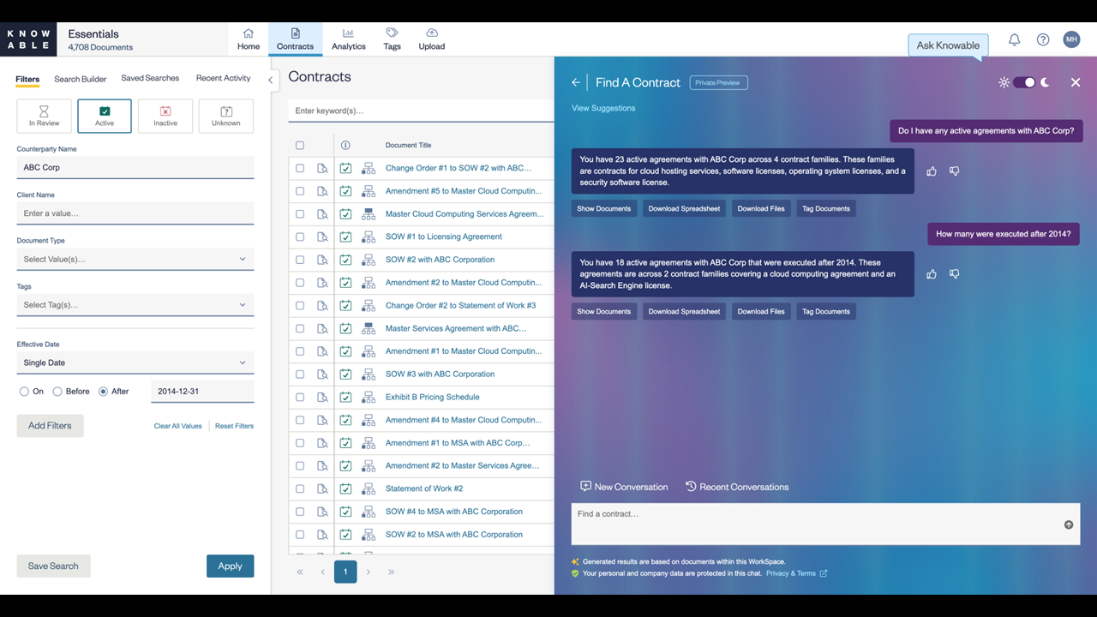Screen dimensions: 1097x617
Task: Open hierarchy icon for SOW #1 to Licensing Agreement
Action: tap(369, 237)
